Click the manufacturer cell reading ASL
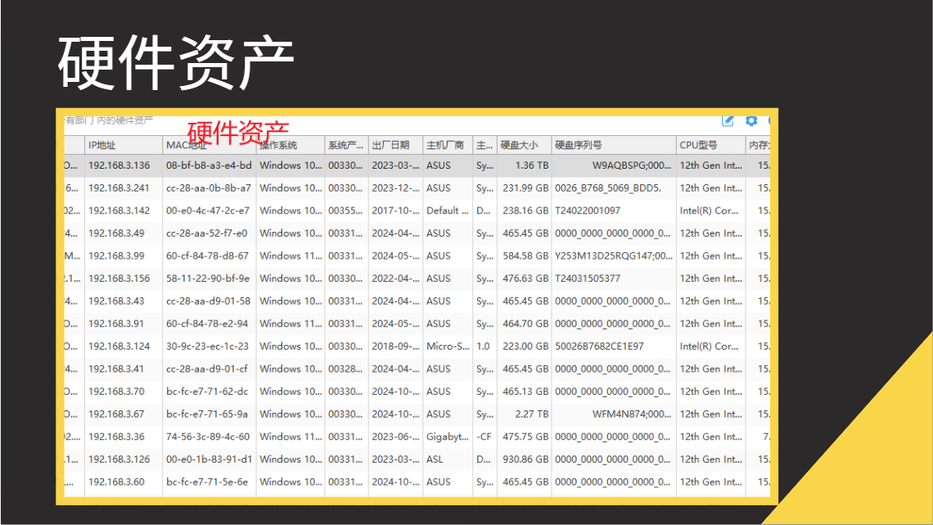933x525 pixels. point(435,459)
